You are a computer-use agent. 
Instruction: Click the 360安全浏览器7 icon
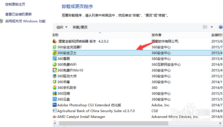(x=55, y=47)
